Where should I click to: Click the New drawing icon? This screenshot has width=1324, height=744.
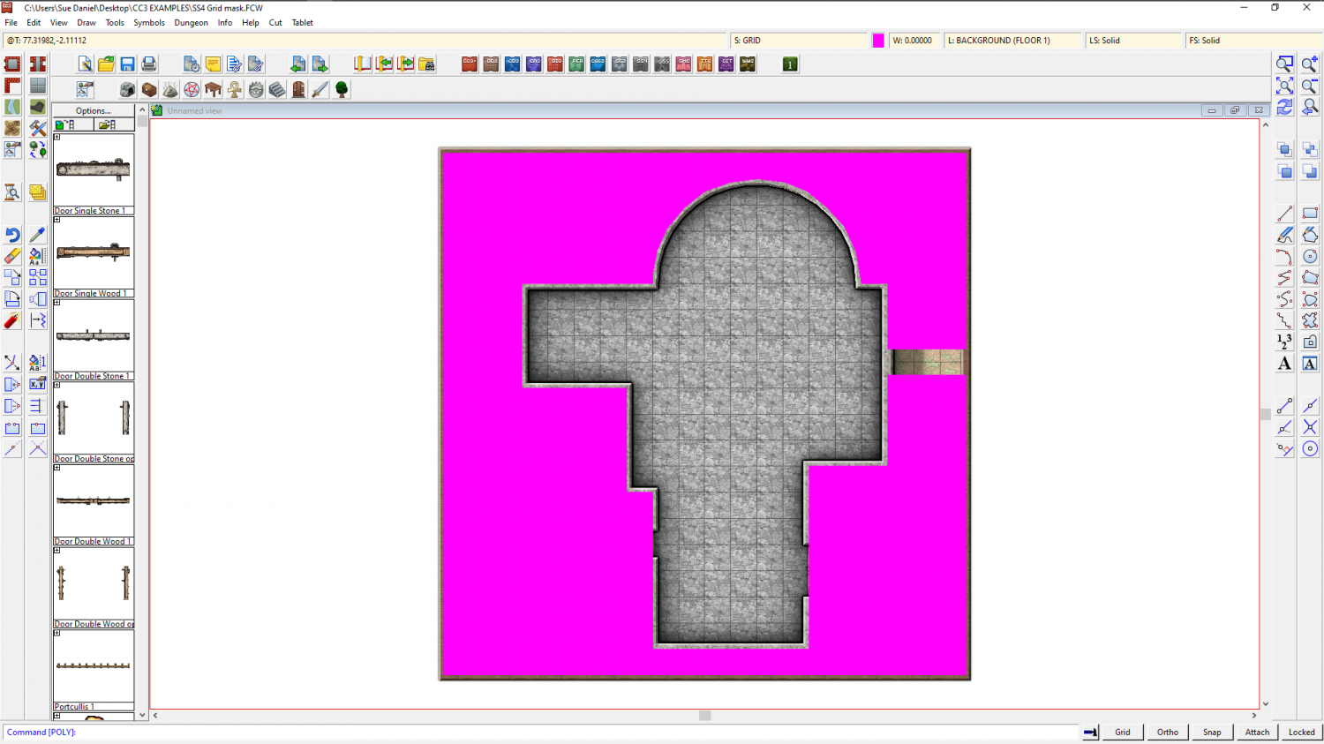85,64
